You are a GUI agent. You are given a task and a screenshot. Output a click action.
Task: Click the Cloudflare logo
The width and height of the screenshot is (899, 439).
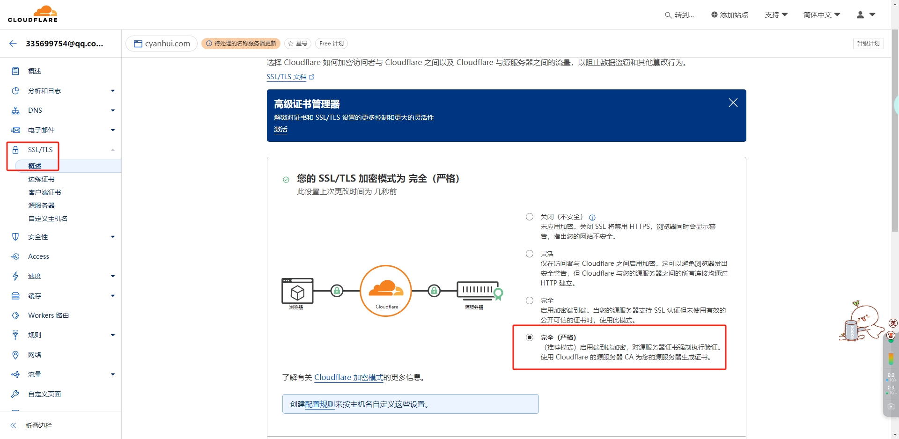click(33, 14)
